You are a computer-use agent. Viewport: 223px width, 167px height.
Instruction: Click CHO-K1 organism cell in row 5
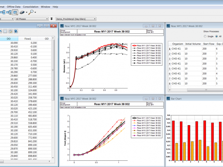click(x=178, y=69)
